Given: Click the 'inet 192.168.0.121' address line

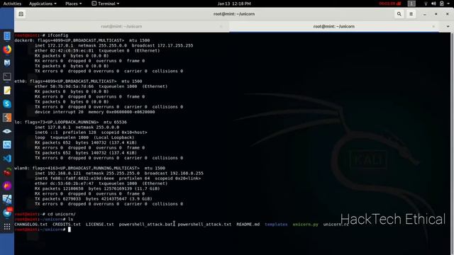Looking at the screenshot, I should (x=119, y=173).
